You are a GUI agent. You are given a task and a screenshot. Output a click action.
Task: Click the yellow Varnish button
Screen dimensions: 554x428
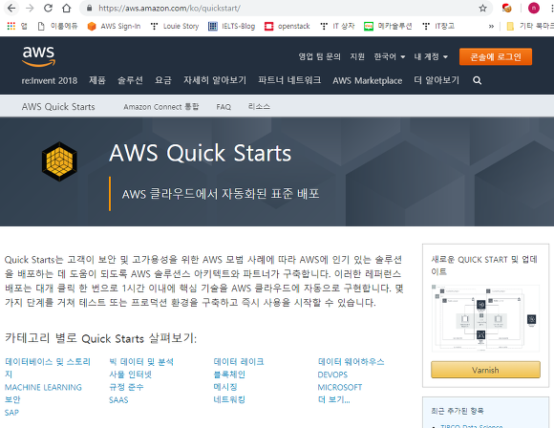point(485,370)
